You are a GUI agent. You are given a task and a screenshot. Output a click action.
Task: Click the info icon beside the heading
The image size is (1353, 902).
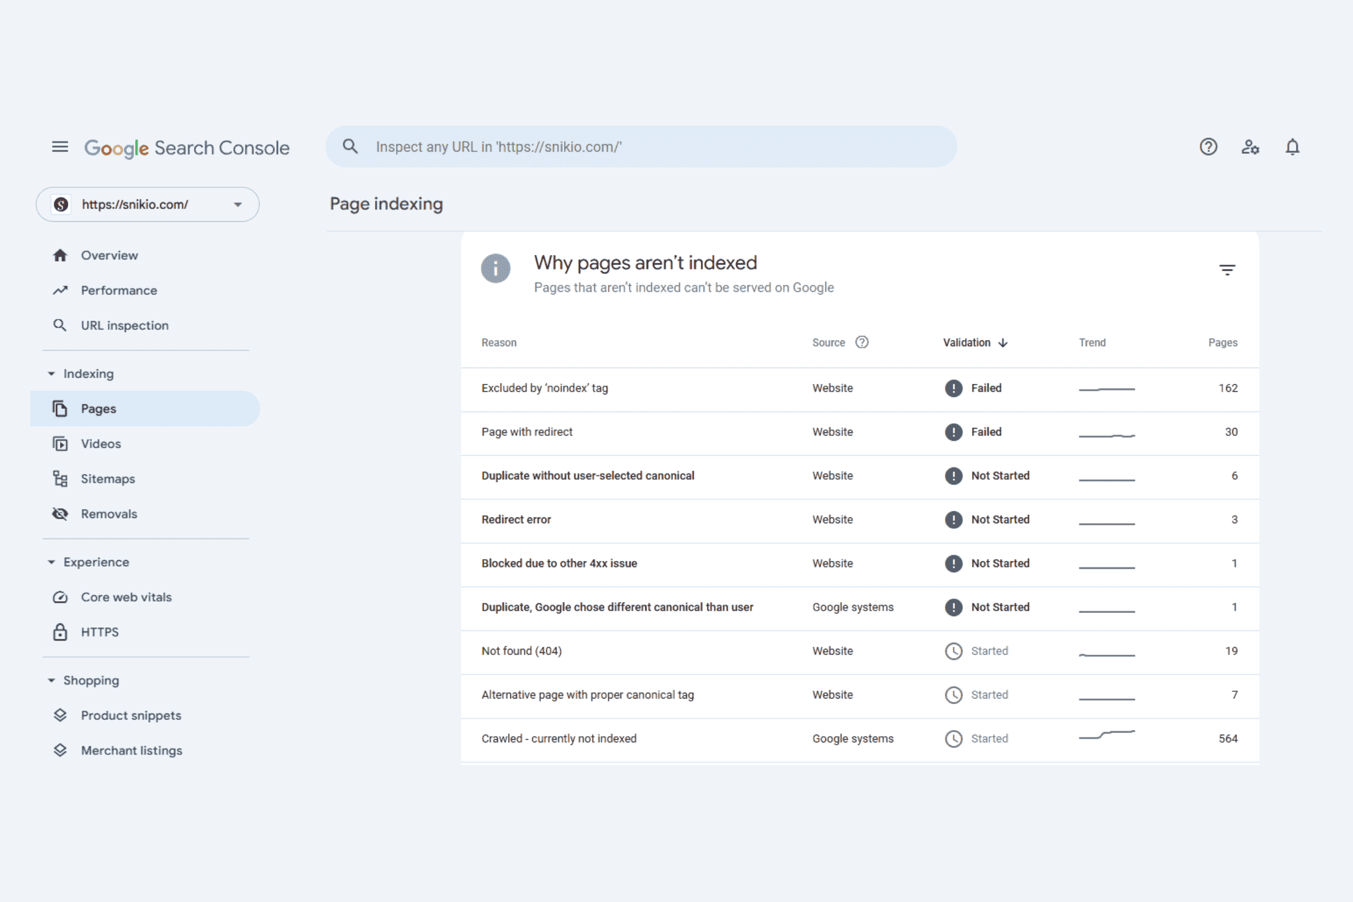(x=496, y=269)
